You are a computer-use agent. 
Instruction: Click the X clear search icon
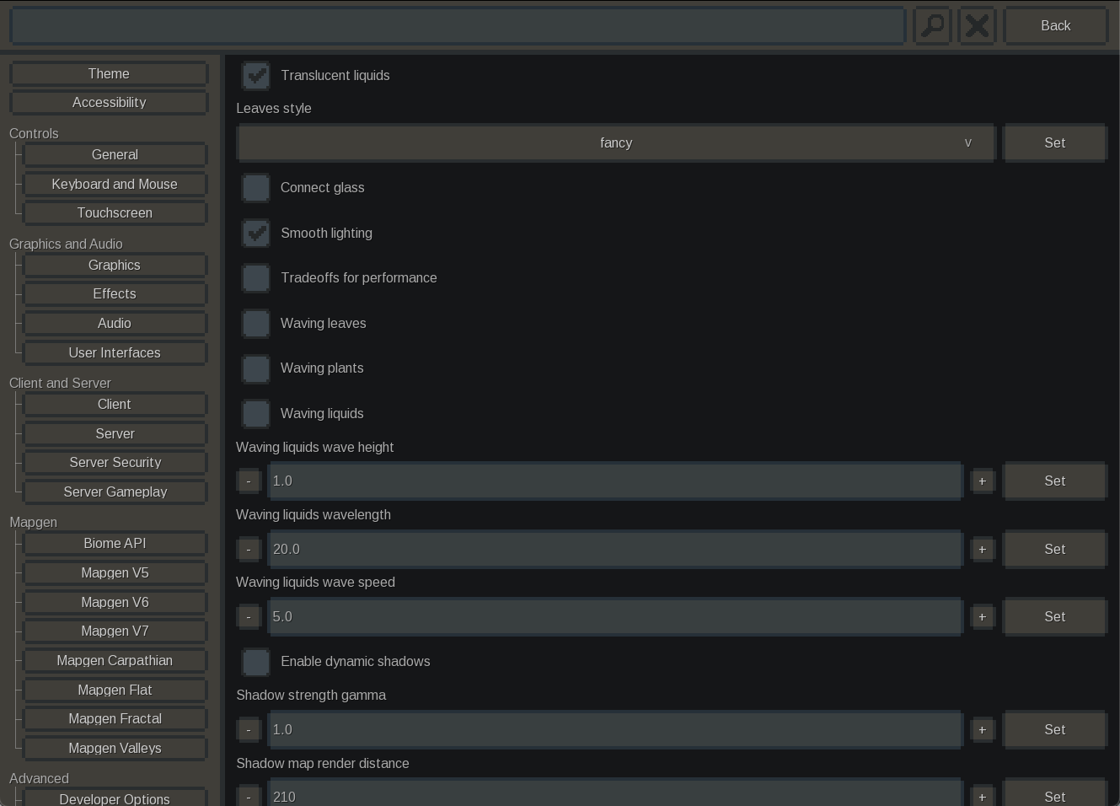(977, 25)
